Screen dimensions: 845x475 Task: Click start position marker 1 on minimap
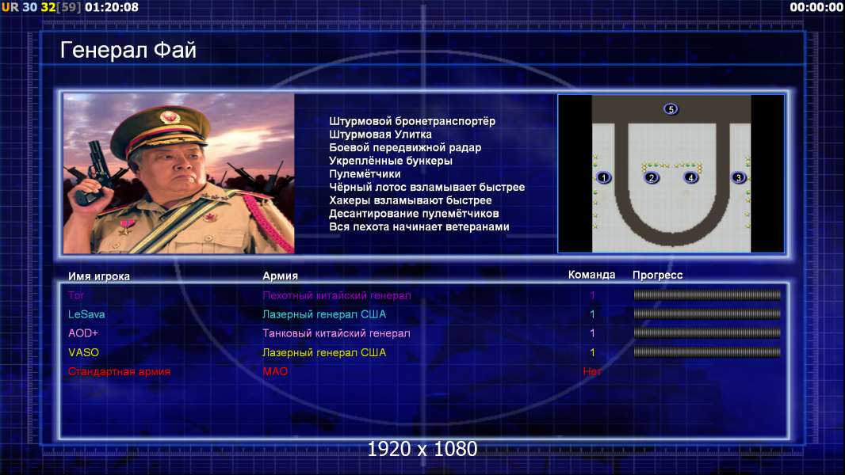click(x=603, y=177)
